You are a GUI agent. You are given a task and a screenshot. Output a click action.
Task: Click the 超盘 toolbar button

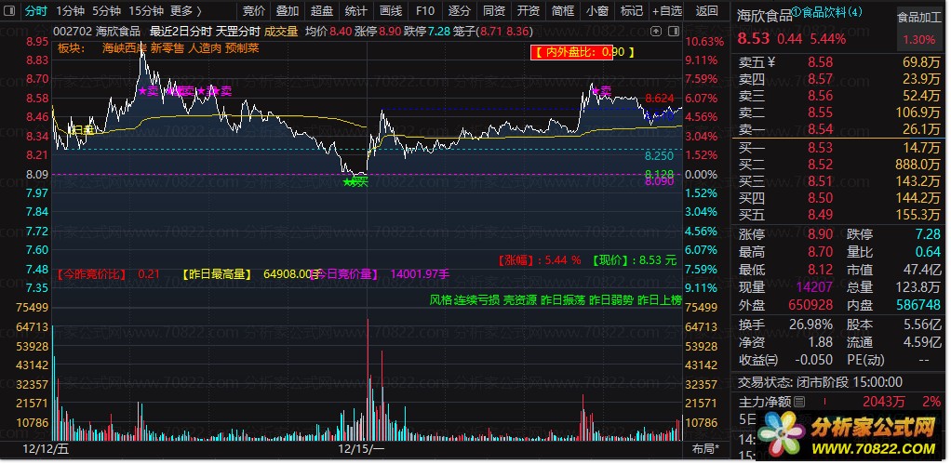point(321,11)
